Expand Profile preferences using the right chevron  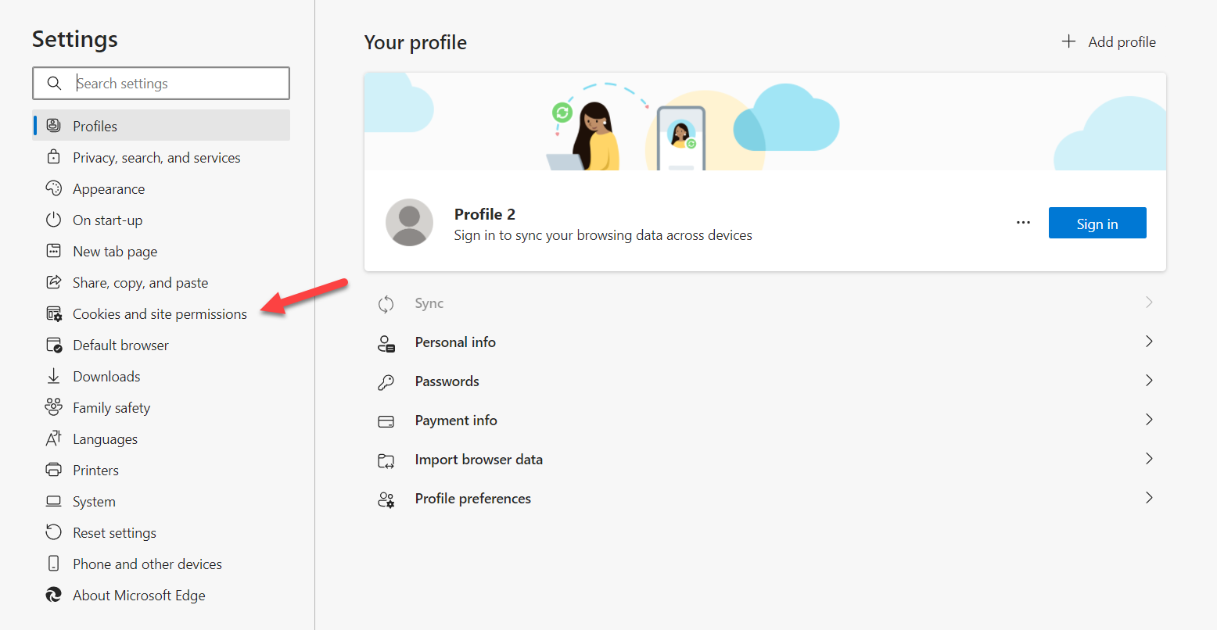click(x=1148, y=498)
